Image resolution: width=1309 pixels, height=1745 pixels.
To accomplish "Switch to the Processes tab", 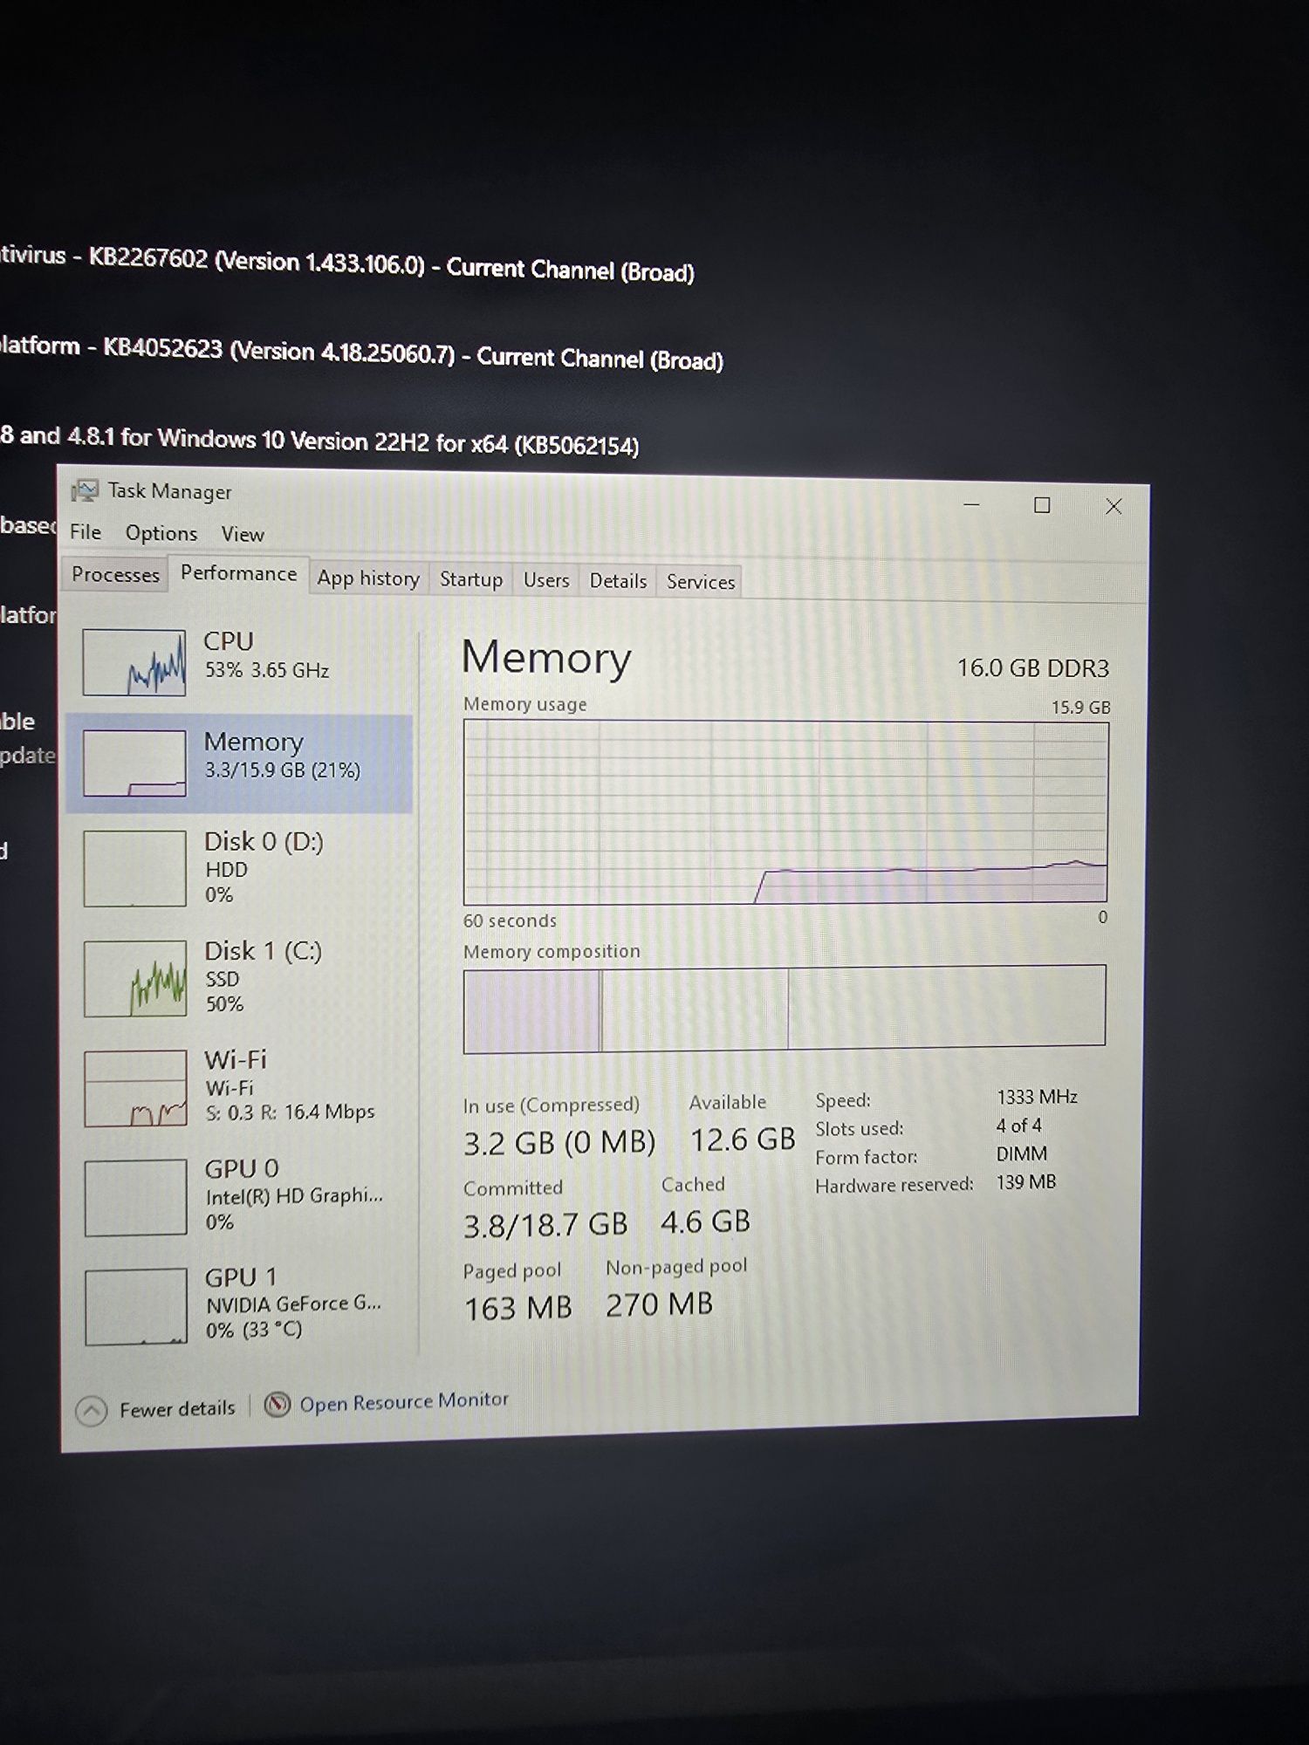I will click(x=115, y=574).
